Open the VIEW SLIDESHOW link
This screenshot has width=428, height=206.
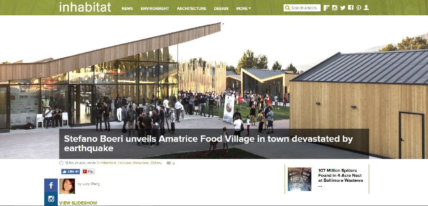78,203
